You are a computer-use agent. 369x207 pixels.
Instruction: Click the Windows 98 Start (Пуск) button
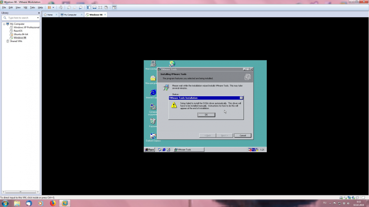[149, 150]
